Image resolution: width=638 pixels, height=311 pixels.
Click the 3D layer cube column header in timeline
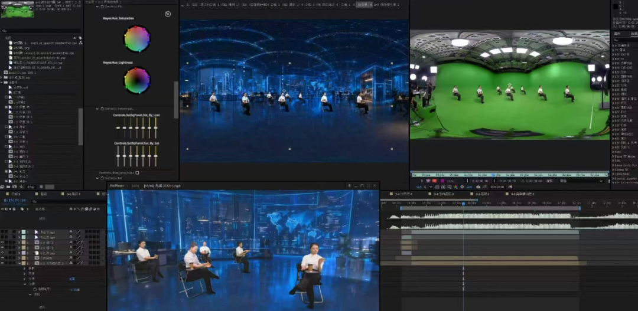(x=98, y=209)
